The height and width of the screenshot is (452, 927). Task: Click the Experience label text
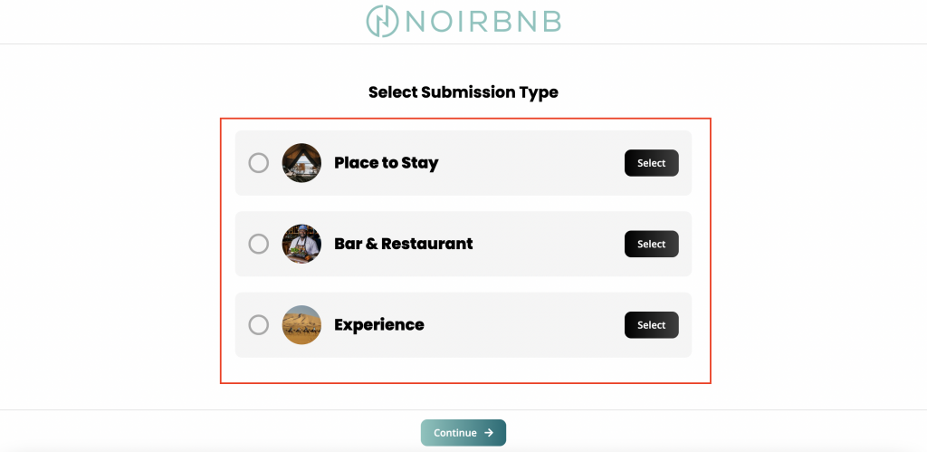pyautogui.click(x=379, y=325)
